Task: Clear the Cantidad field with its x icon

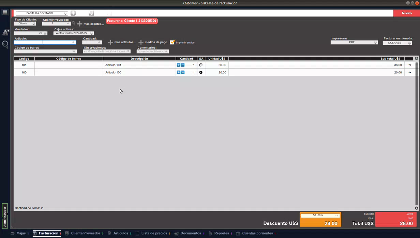Action: pyautogui.click(x=99, y=42)
